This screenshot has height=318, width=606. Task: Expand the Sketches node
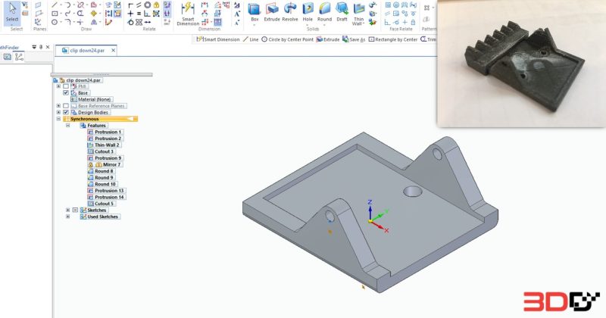67,210
